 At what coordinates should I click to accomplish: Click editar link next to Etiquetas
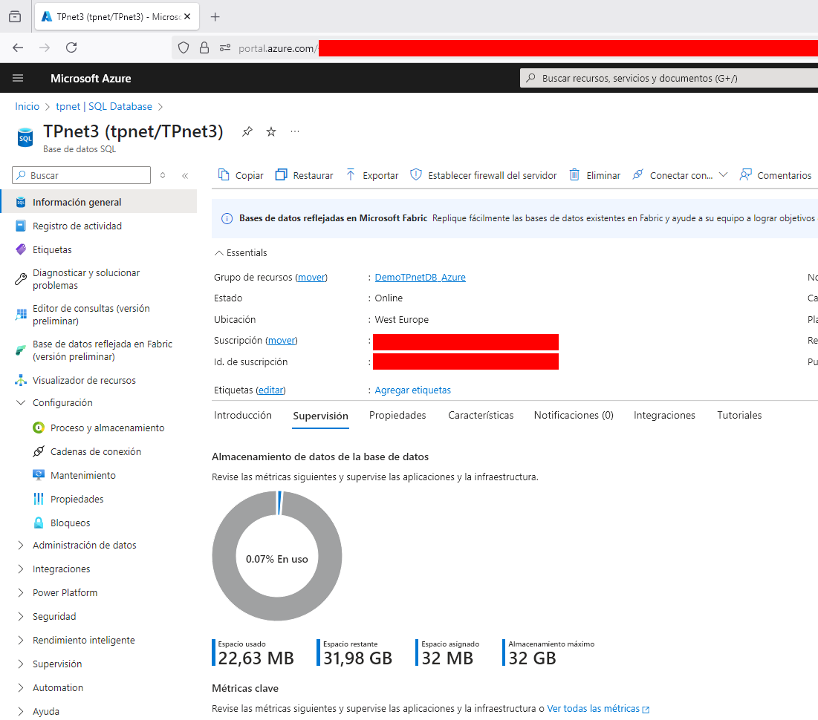click(x=270, y=390)
